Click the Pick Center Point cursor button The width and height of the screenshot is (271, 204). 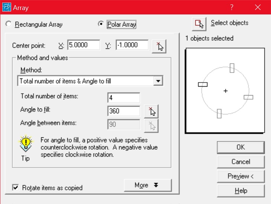tap(159, 46)
